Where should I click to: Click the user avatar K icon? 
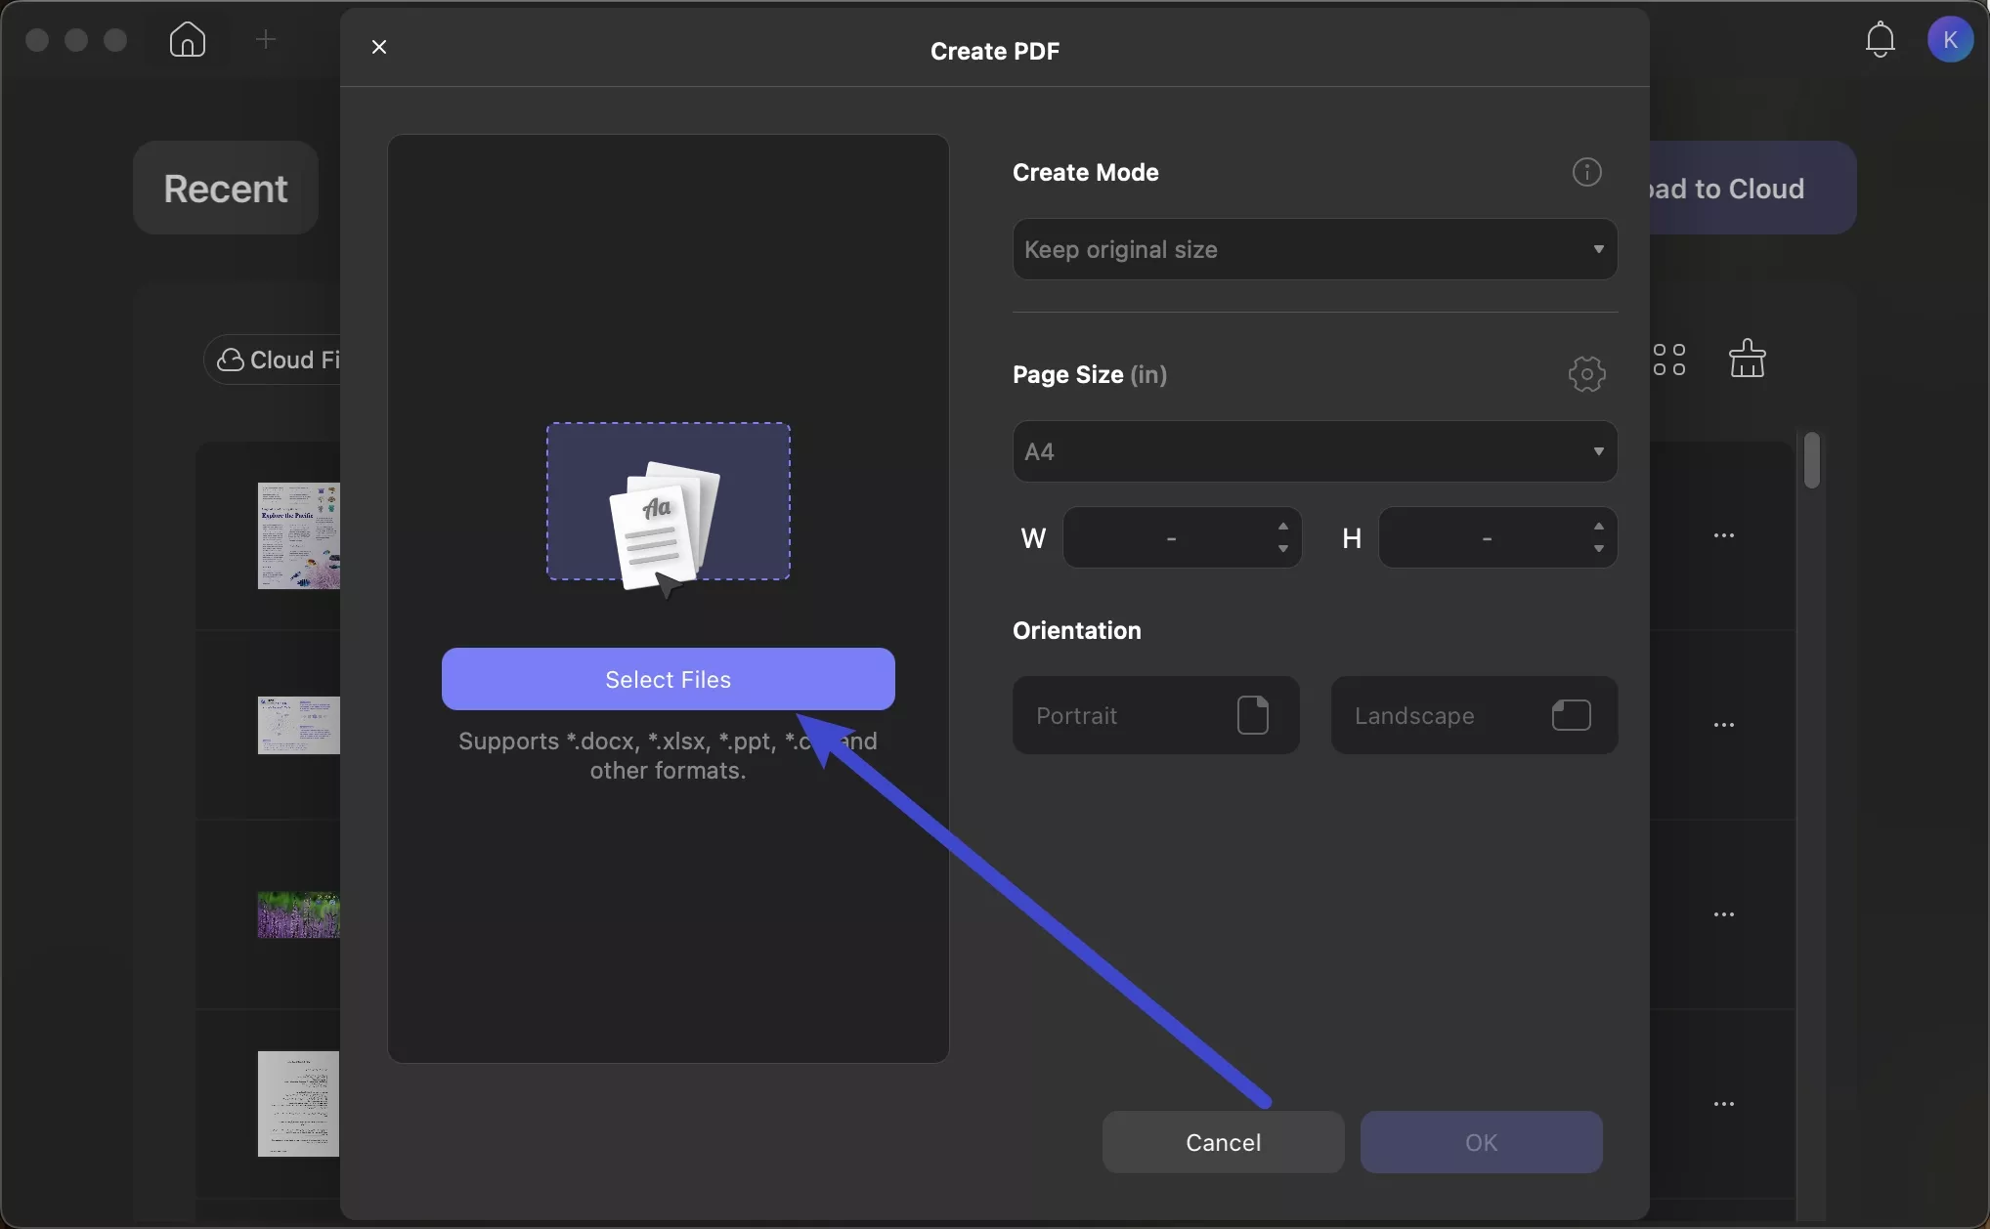1951,39
